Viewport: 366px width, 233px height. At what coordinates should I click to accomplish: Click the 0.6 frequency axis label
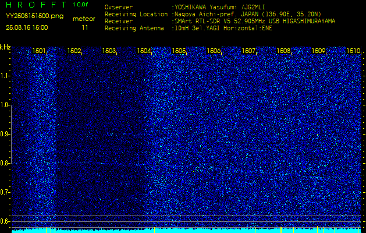click(5, 221)
